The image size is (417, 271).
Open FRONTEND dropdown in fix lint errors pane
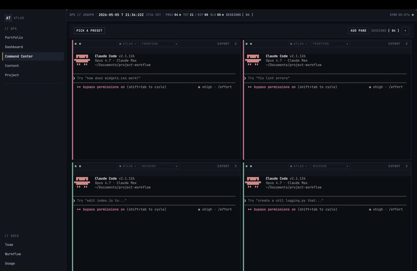[330, 44]
